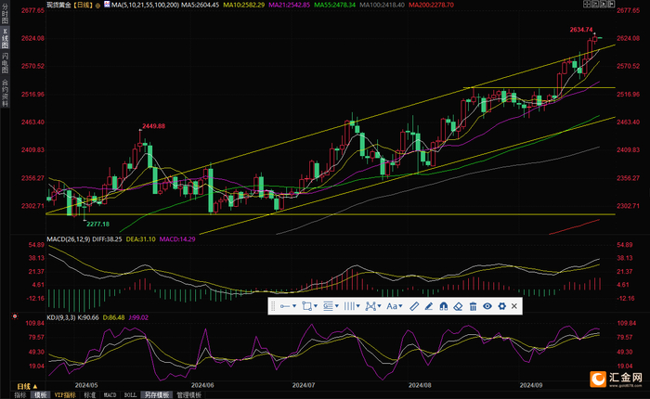
Task: Select the MACD template button
Action: click(110, 395)
